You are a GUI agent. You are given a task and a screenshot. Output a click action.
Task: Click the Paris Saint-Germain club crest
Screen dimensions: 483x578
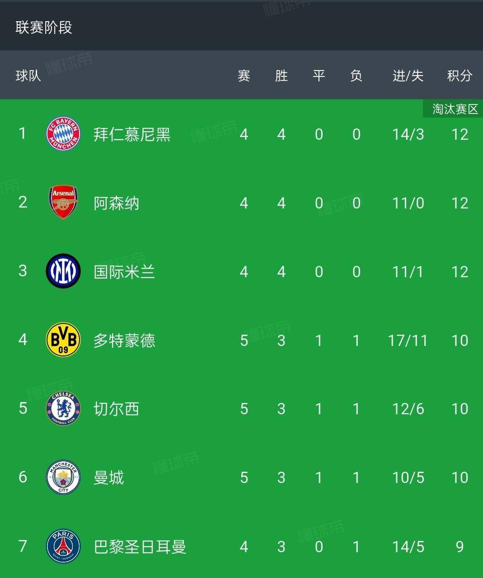(x=63, y=546)
